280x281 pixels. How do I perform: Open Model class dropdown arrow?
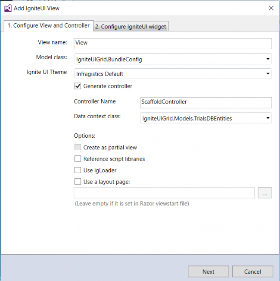coord(268,59)
